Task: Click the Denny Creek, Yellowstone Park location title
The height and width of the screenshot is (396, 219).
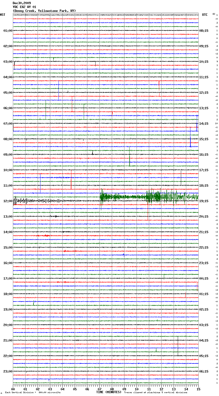Action: click(44, 11)
